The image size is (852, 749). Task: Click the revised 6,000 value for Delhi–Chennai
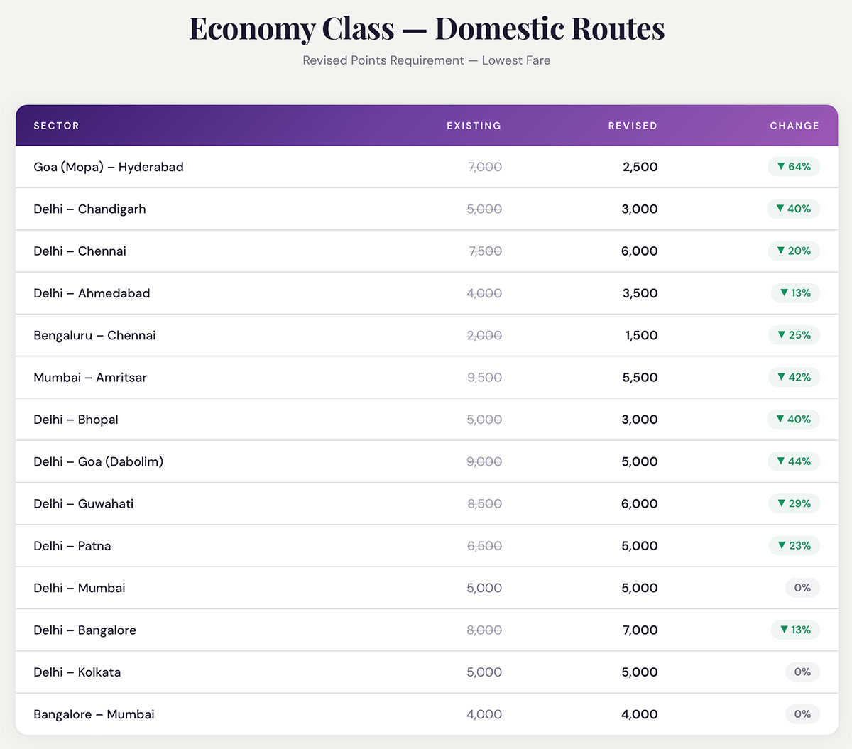tap(639, 251)
